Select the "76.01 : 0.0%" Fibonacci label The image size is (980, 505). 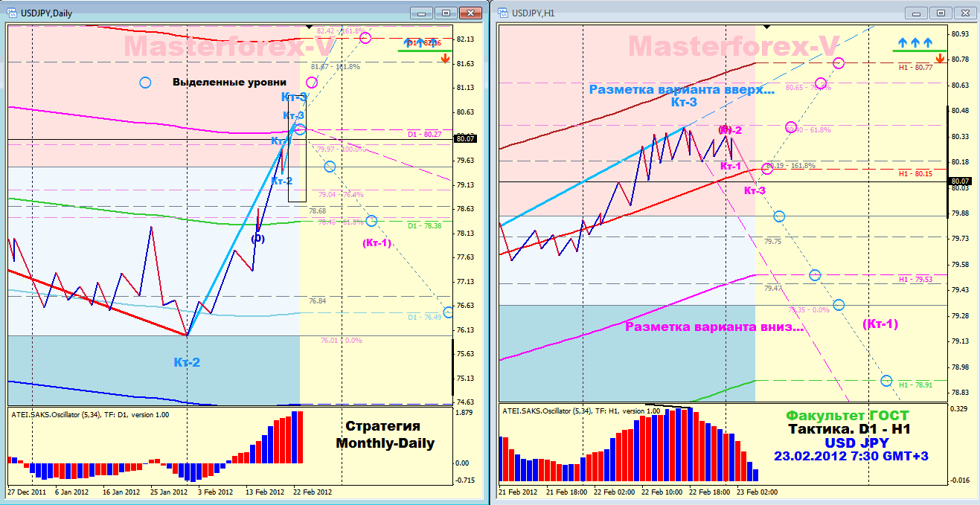[x=341, y=340]
